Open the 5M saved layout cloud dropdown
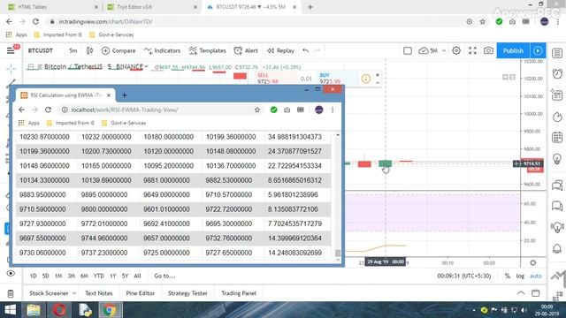Image resolution: width=566 pixels, height=318 pixels. click(432, 51)
